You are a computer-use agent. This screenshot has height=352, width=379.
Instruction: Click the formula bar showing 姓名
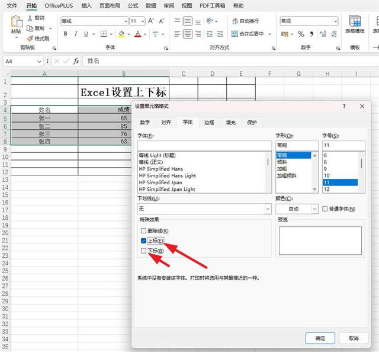[230, 61]
